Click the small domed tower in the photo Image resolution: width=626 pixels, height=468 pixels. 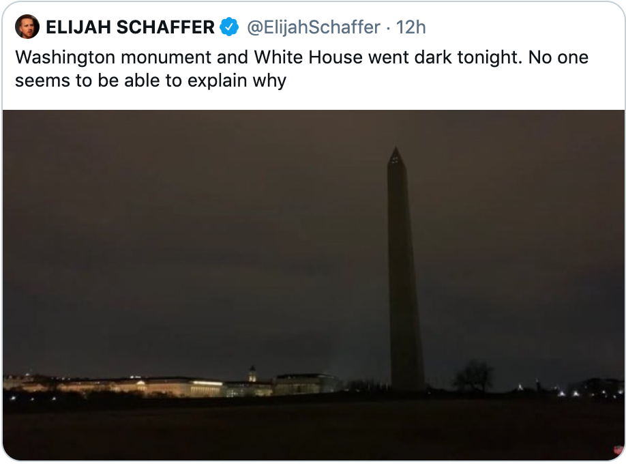tap(252, 373)
